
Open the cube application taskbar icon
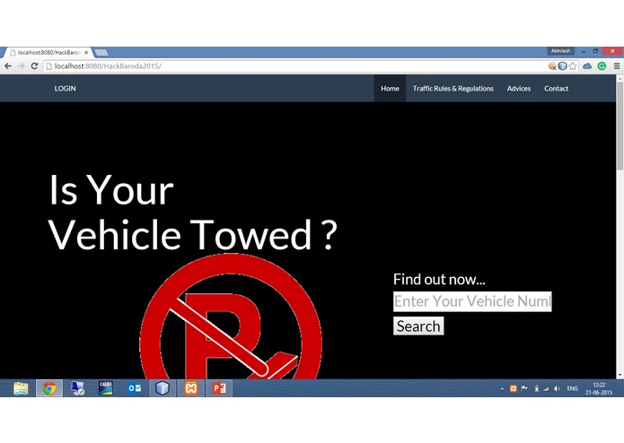(163, 388)
